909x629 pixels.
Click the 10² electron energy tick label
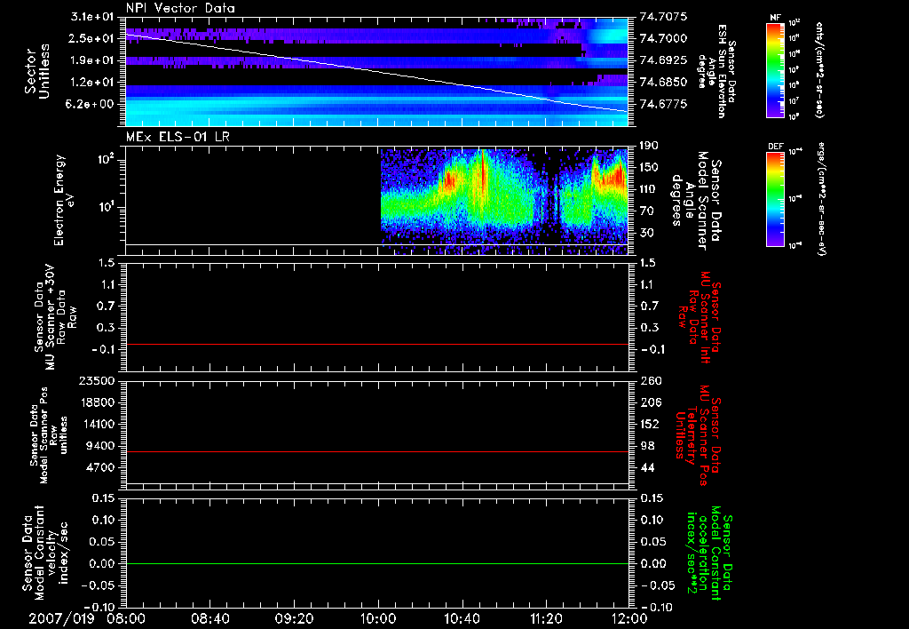(x=105, y=158)
